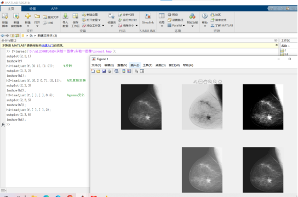Toggle the axes Pan hand tool
The image size is (298, 197).
tap(205, 82)
